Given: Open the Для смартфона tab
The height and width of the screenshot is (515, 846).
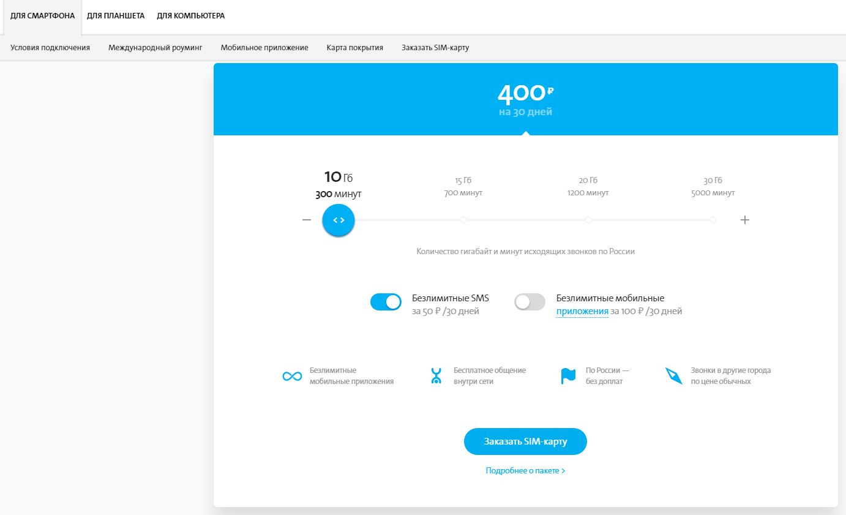Looking at the screenshot, I should [42, 16].
